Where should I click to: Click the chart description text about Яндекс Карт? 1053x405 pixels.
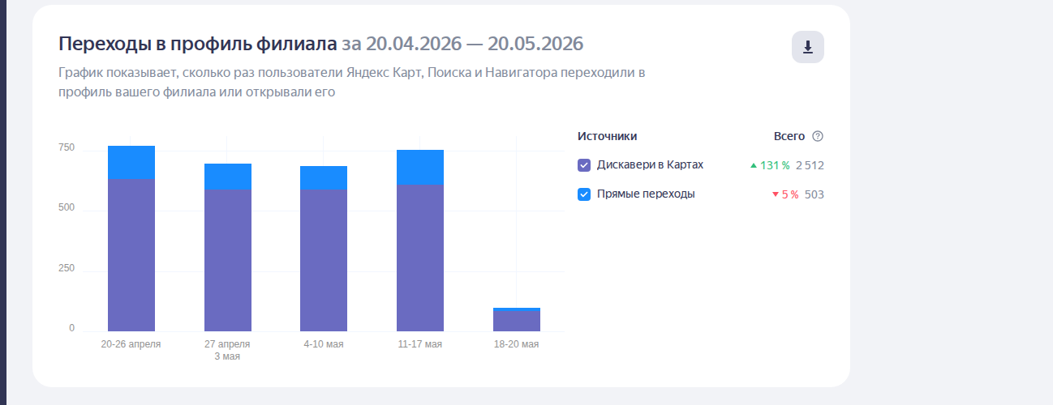point(352,83)
